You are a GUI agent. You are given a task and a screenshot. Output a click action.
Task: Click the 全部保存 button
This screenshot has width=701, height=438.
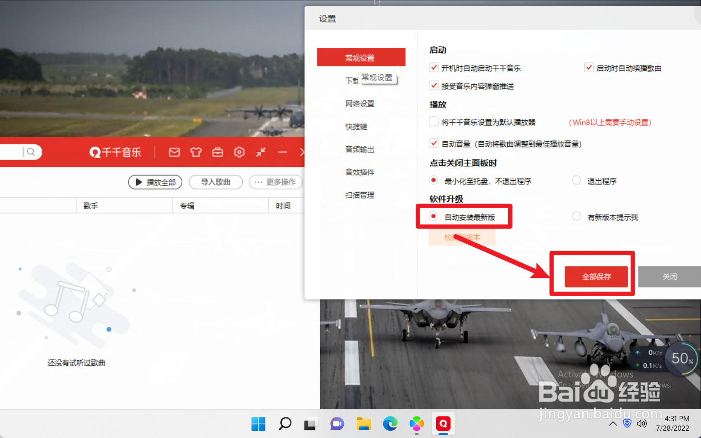596,276
